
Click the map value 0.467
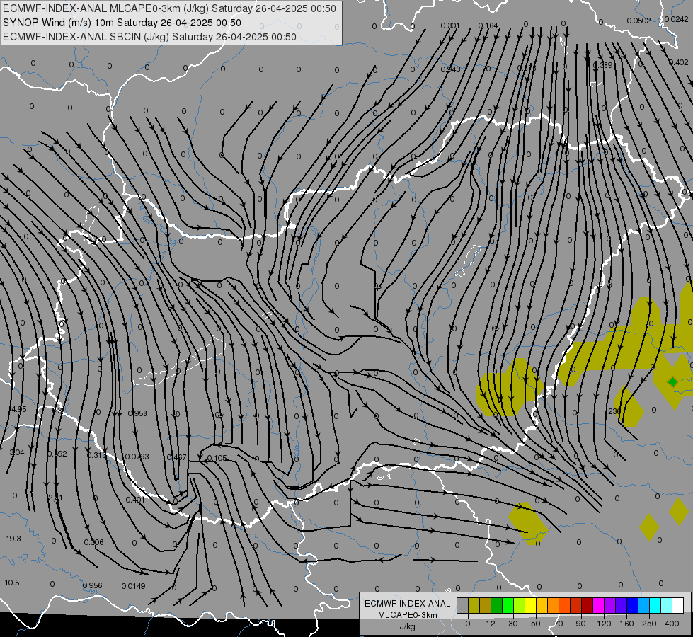[177, 457]
